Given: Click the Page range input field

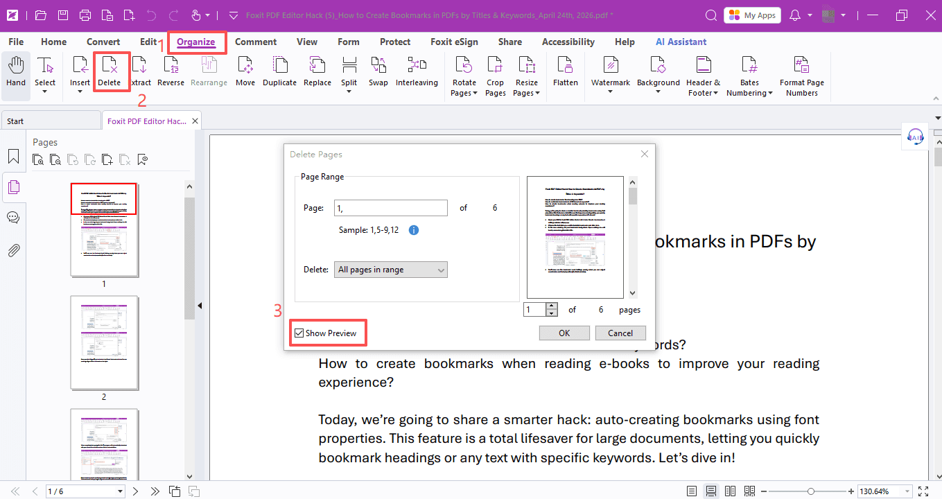Looking at the screenshot, I should (391, 208).
